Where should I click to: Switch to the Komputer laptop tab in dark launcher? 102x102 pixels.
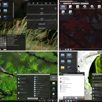pos(54,89)
